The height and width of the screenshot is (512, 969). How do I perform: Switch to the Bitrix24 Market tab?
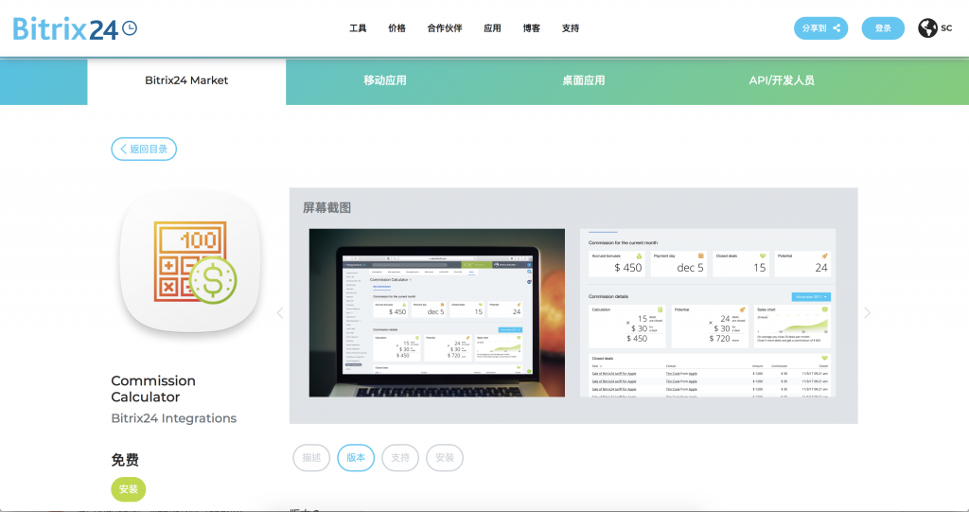[x=186, y=81]
